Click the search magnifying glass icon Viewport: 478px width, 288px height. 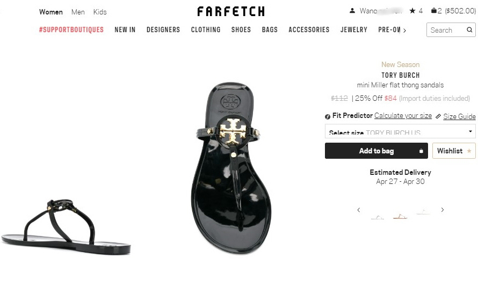tap(469, 30)
